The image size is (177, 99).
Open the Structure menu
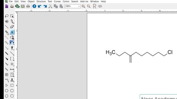[41, 1]
